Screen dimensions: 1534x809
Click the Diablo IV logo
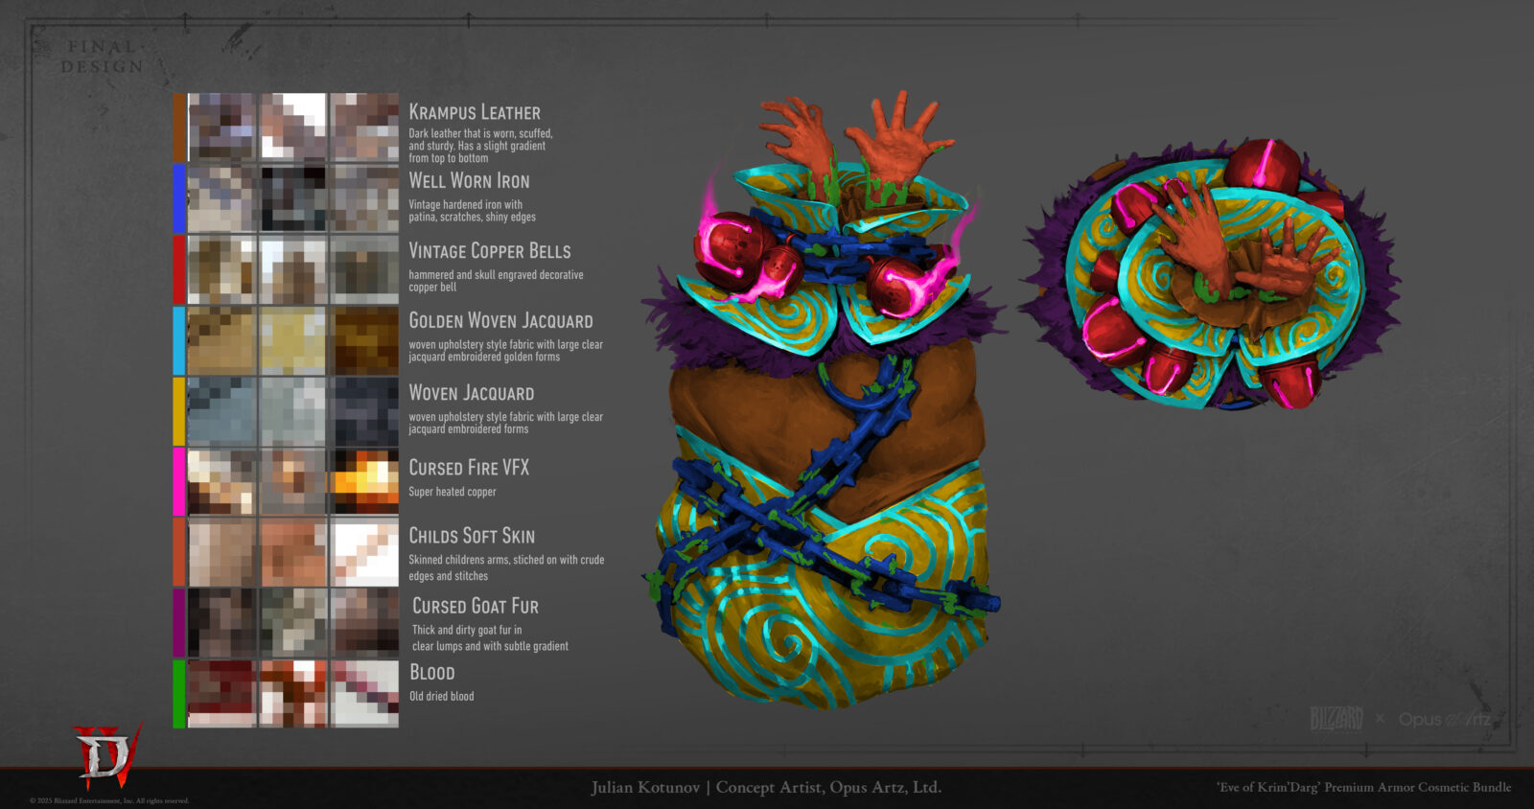click(x=105, y=755)
